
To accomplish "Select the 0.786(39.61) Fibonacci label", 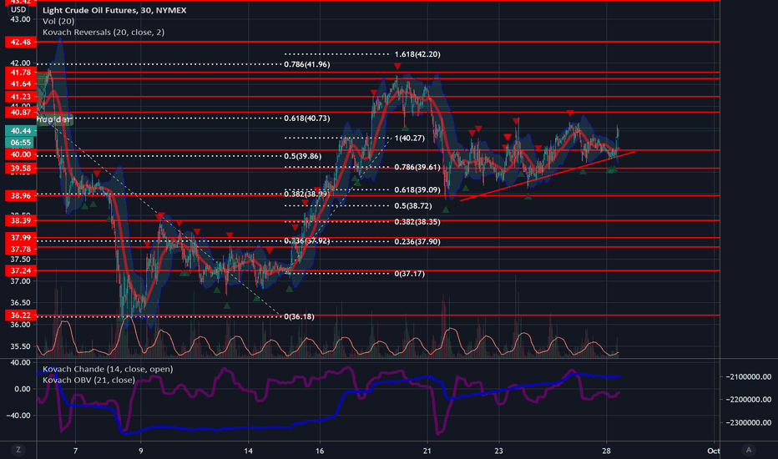I will [417, 167].
